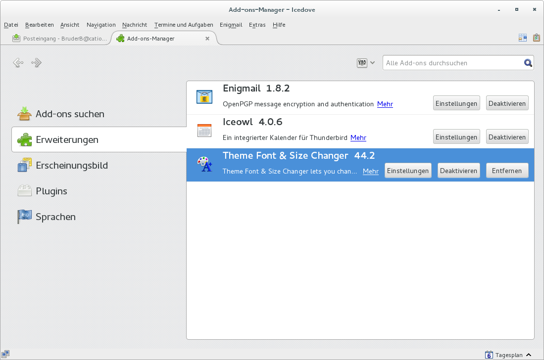Screen dimensions: 544x360
Task: Click the Iceowl calendar icon
Action: [x=204, y=130]
